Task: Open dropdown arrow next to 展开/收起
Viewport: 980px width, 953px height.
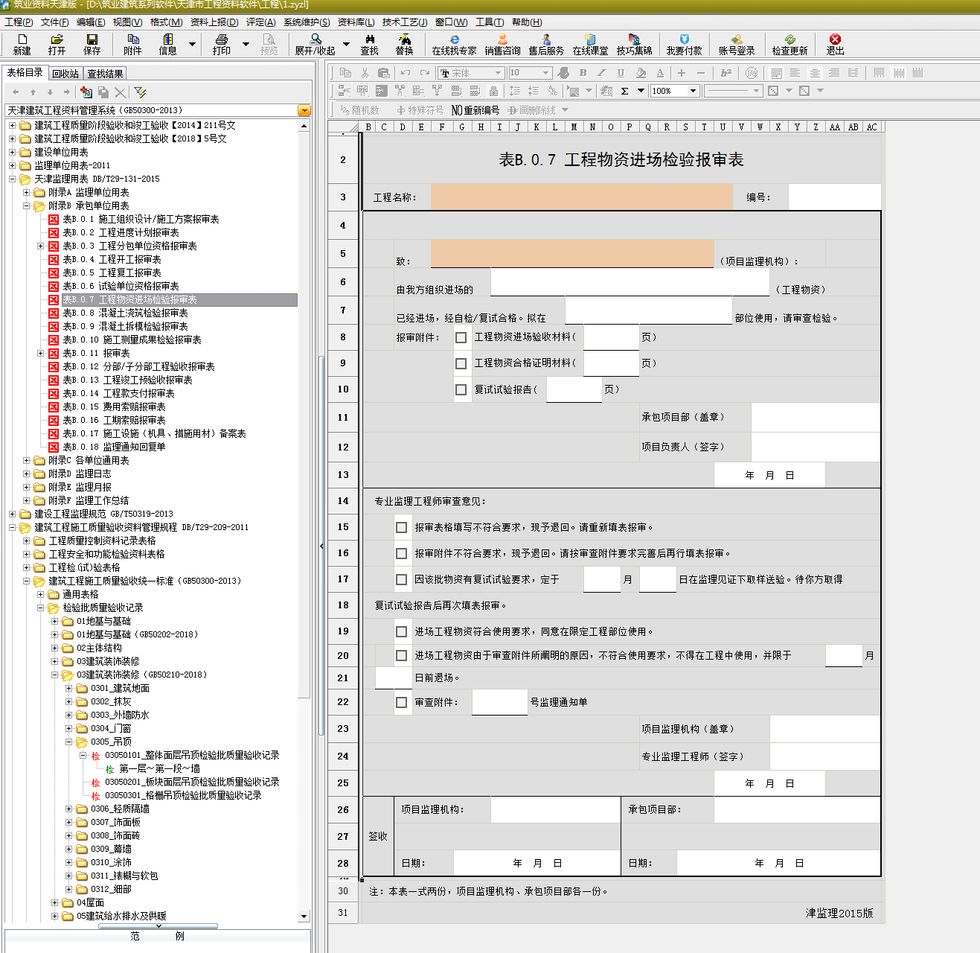Action: click(x=346, y=44)
